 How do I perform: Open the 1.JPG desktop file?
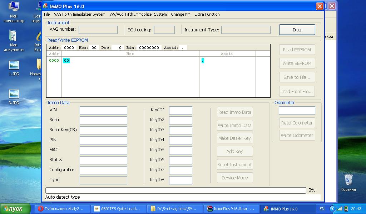point(14,66)
